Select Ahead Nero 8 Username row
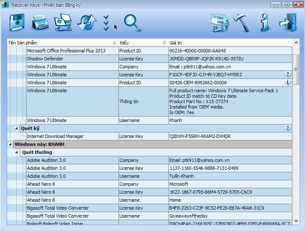 (x=159, y=200)
